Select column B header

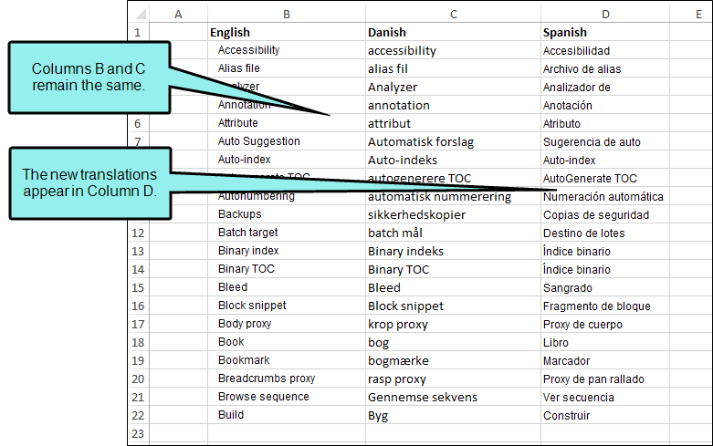point(287,14)
